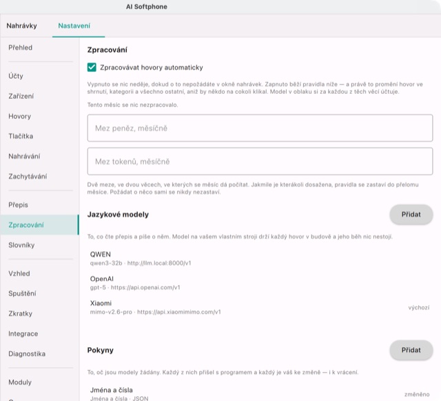Click 'Tento měsíc se nic nezpracovalo' text

[x=132, y=105]
